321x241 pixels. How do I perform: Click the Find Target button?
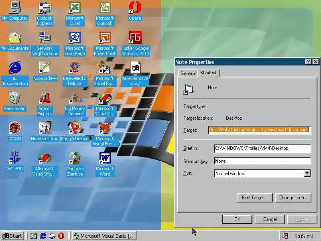tap(254, 198)
